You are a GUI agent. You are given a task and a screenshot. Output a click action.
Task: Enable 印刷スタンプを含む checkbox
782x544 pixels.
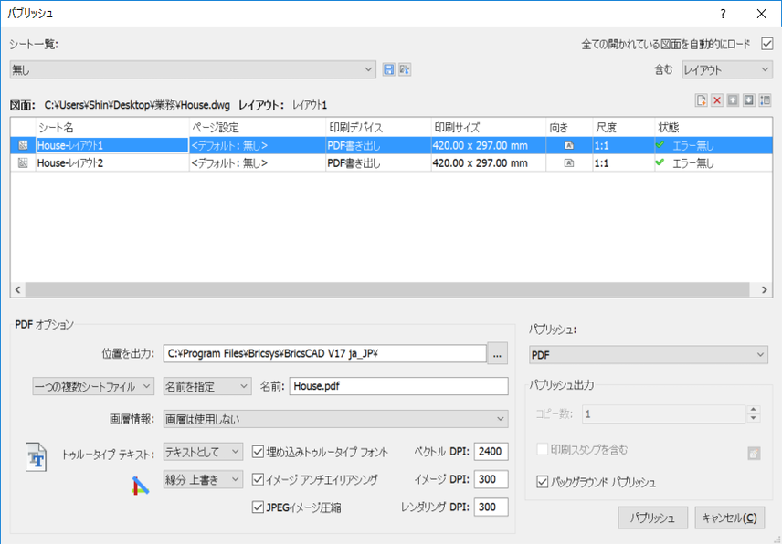pos(542,449)
